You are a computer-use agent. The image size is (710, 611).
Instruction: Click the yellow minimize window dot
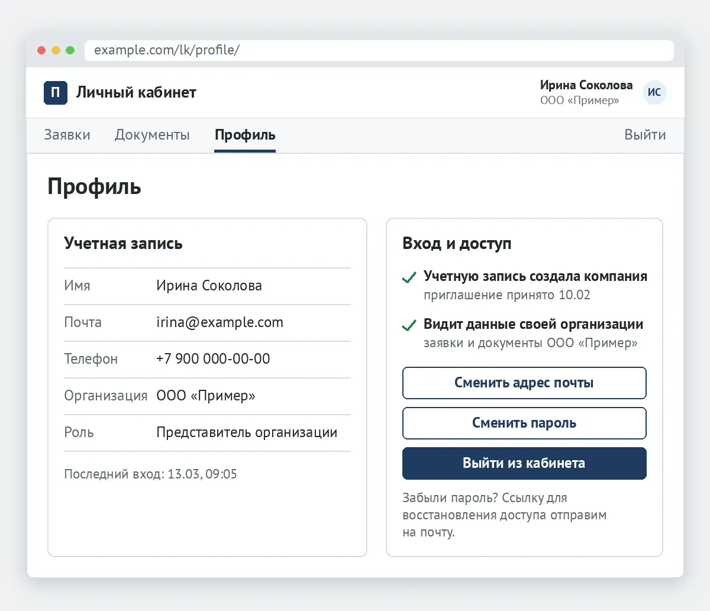coord(56,50)
